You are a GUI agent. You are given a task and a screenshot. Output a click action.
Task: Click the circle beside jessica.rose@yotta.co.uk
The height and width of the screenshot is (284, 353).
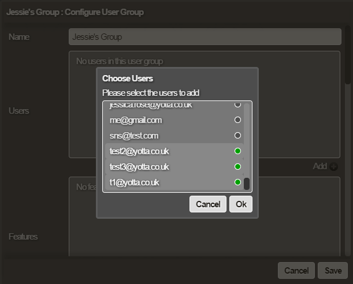point(237,106)
